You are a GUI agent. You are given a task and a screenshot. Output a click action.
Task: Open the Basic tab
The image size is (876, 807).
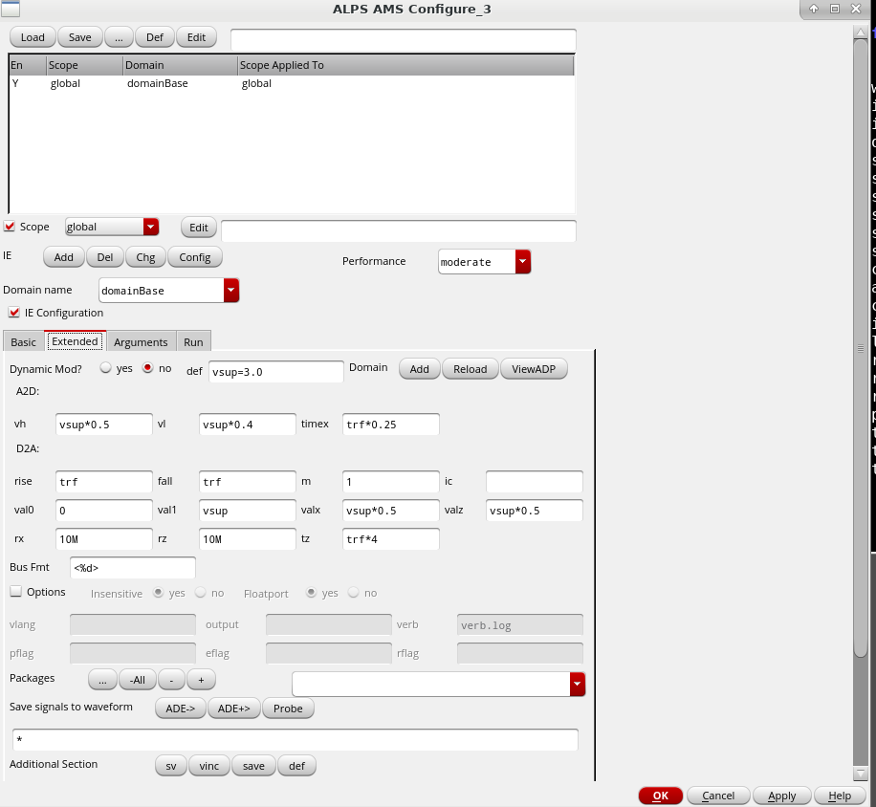click(x=24, y=342)
